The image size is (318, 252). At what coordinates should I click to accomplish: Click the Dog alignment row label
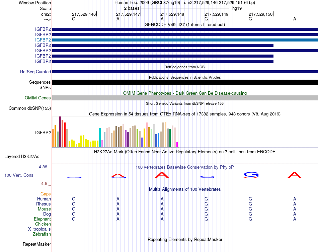point(47,214)
